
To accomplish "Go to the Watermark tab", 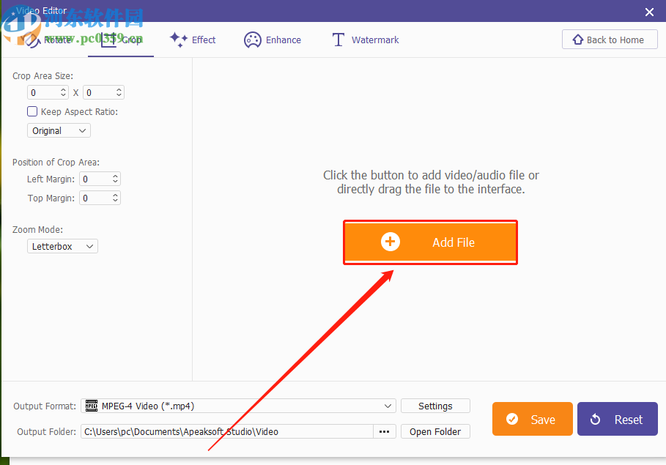I will pyautogui.click(x=366, y=40).
